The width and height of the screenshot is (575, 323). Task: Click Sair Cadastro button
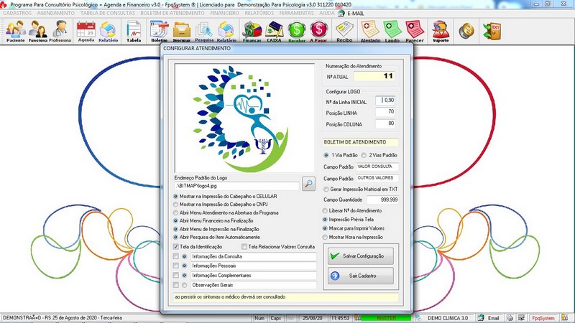click(x=361, y=276)
